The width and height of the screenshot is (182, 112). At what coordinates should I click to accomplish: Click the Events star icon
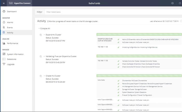point(4,27)
